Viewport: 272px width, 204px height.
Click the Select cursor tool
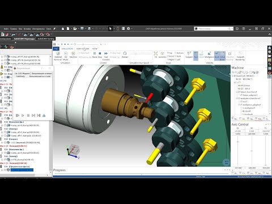click(x=110, y=29)
